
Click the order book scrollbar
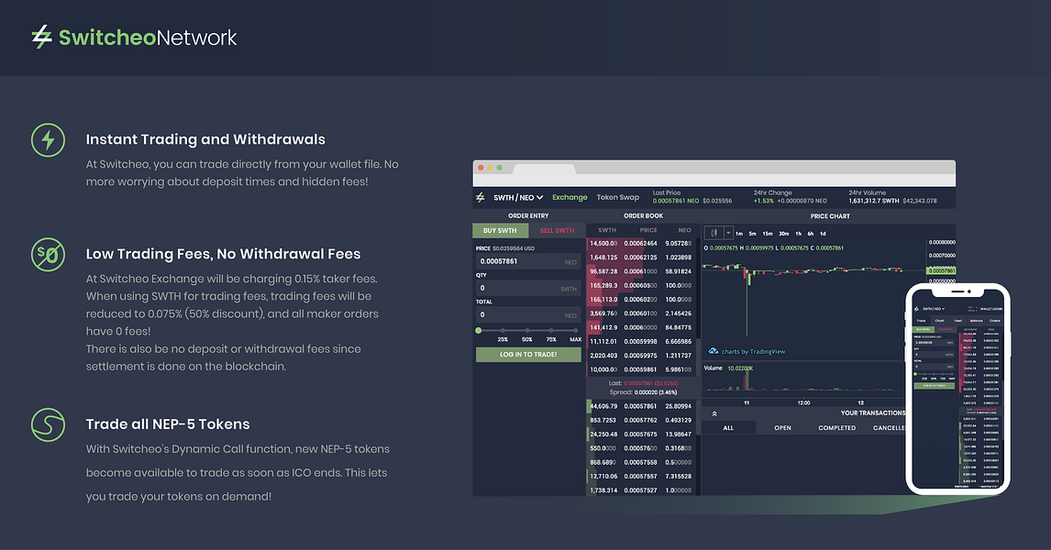[698, 359]
